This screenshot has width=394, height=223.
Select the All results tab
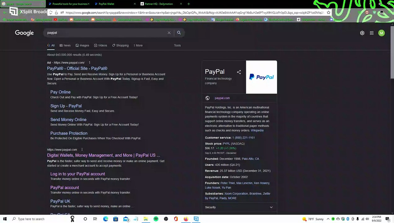tap(51, 45)
